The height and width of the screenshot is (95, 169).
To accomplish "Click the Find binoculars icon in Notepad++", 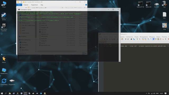I will coord(131,39).
